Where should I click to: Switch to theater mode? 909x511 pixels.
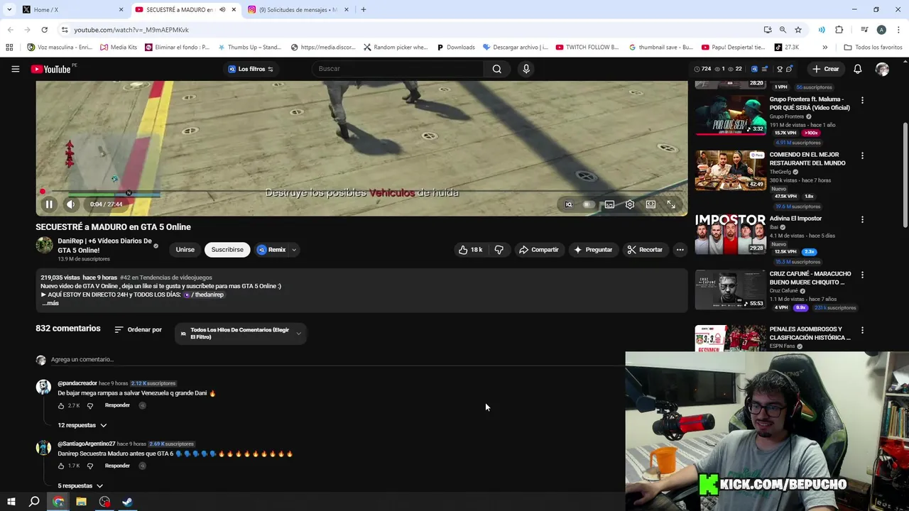click(651, 204)
